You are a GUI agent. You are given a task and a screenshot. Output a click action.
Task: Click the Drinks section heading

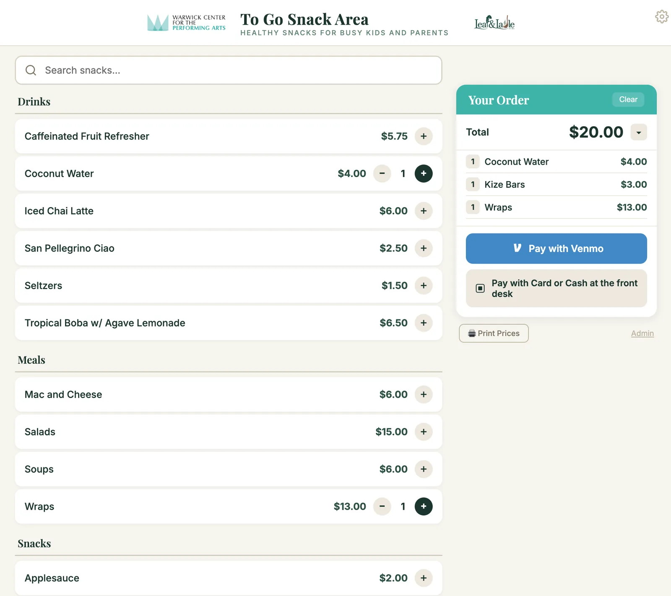pos(34,102)
